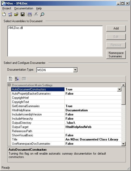Click the View Documentation magnifier icon
The width and height of the screenshot is (131, 171).
[x=42, y=14]
